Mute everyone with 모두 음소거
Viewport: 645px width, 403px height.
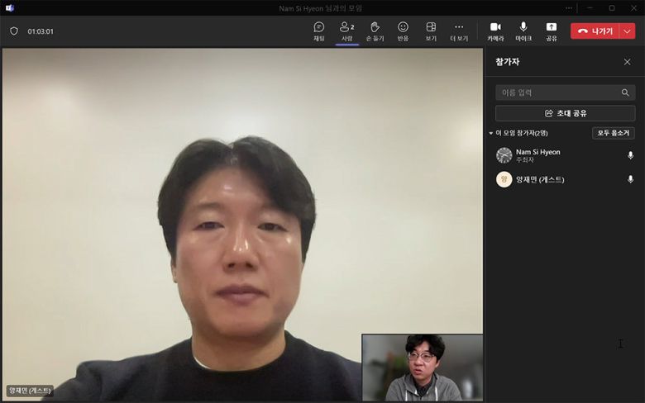(x=614, y=133)
